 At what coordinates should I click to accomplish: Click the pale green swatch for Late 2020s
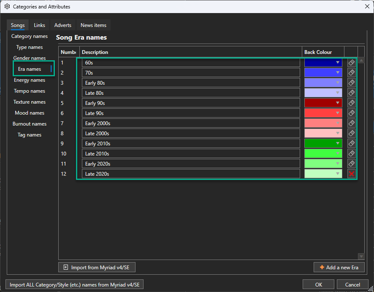tap(323, 174)
